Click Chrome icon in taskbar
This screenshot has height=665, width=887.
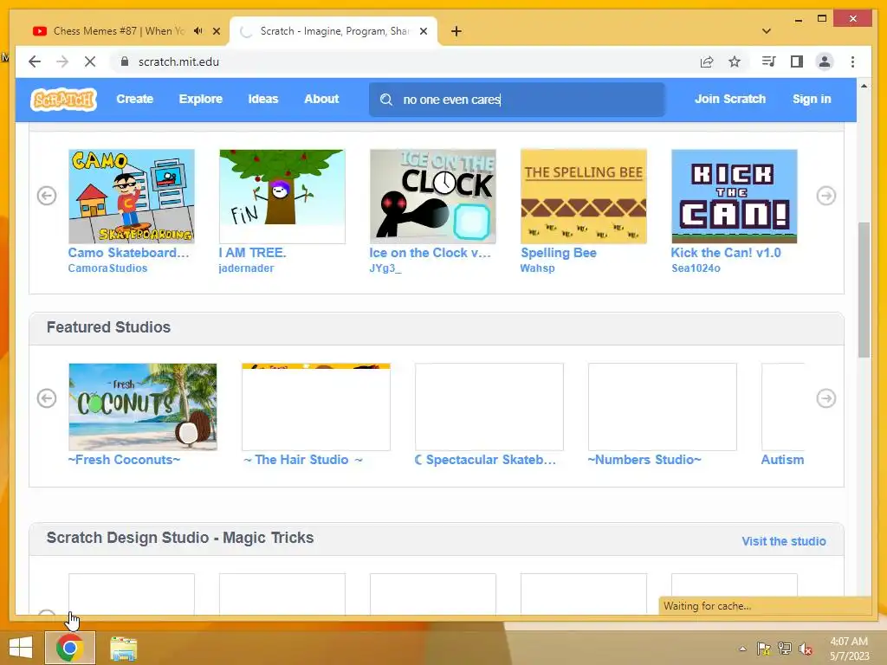click(69, 648)
